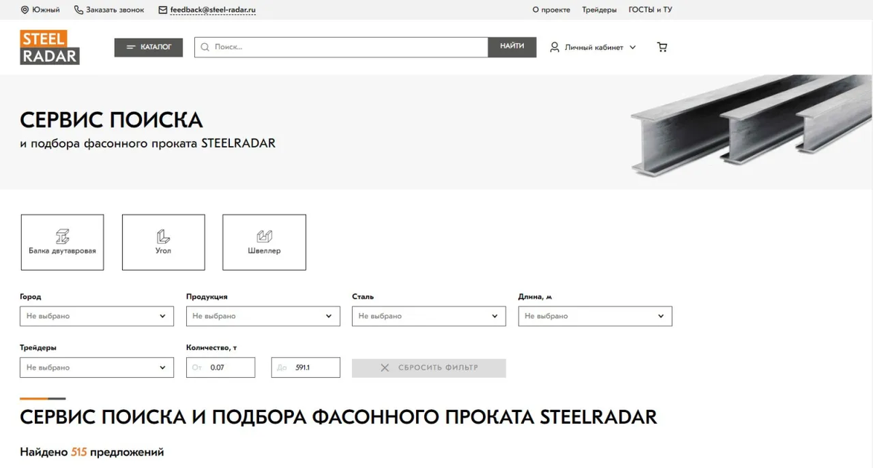Click the magnifier icon in the search field
Screen dimensions: 873x468
pyautogui.click(x=205, y=46)
